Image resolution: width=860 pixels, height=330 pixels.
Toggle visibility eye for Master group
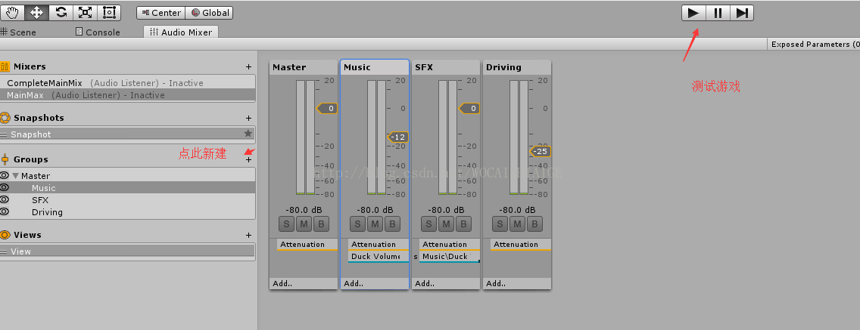click(5, 176)
